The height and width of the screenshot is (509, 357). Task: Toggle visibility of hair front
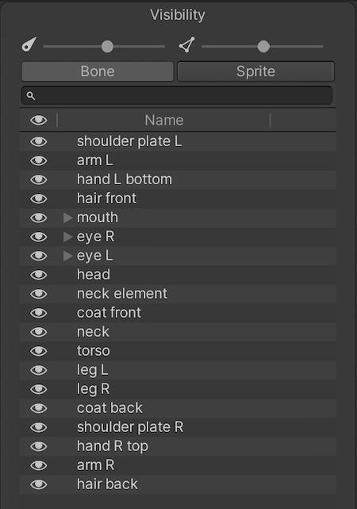click(39, 199)
